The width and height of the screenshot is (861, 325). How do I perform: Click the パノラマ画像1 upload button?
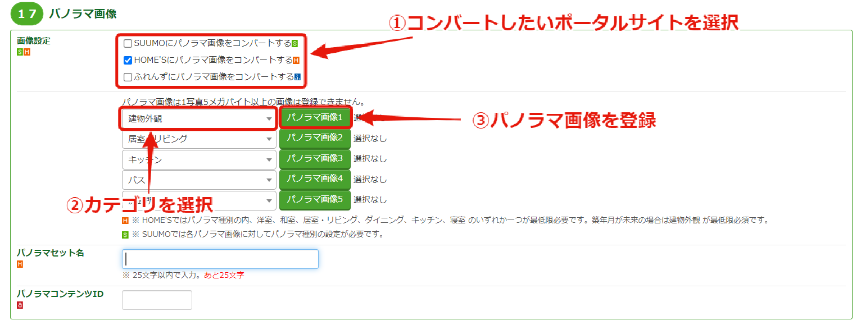[315, 117]
